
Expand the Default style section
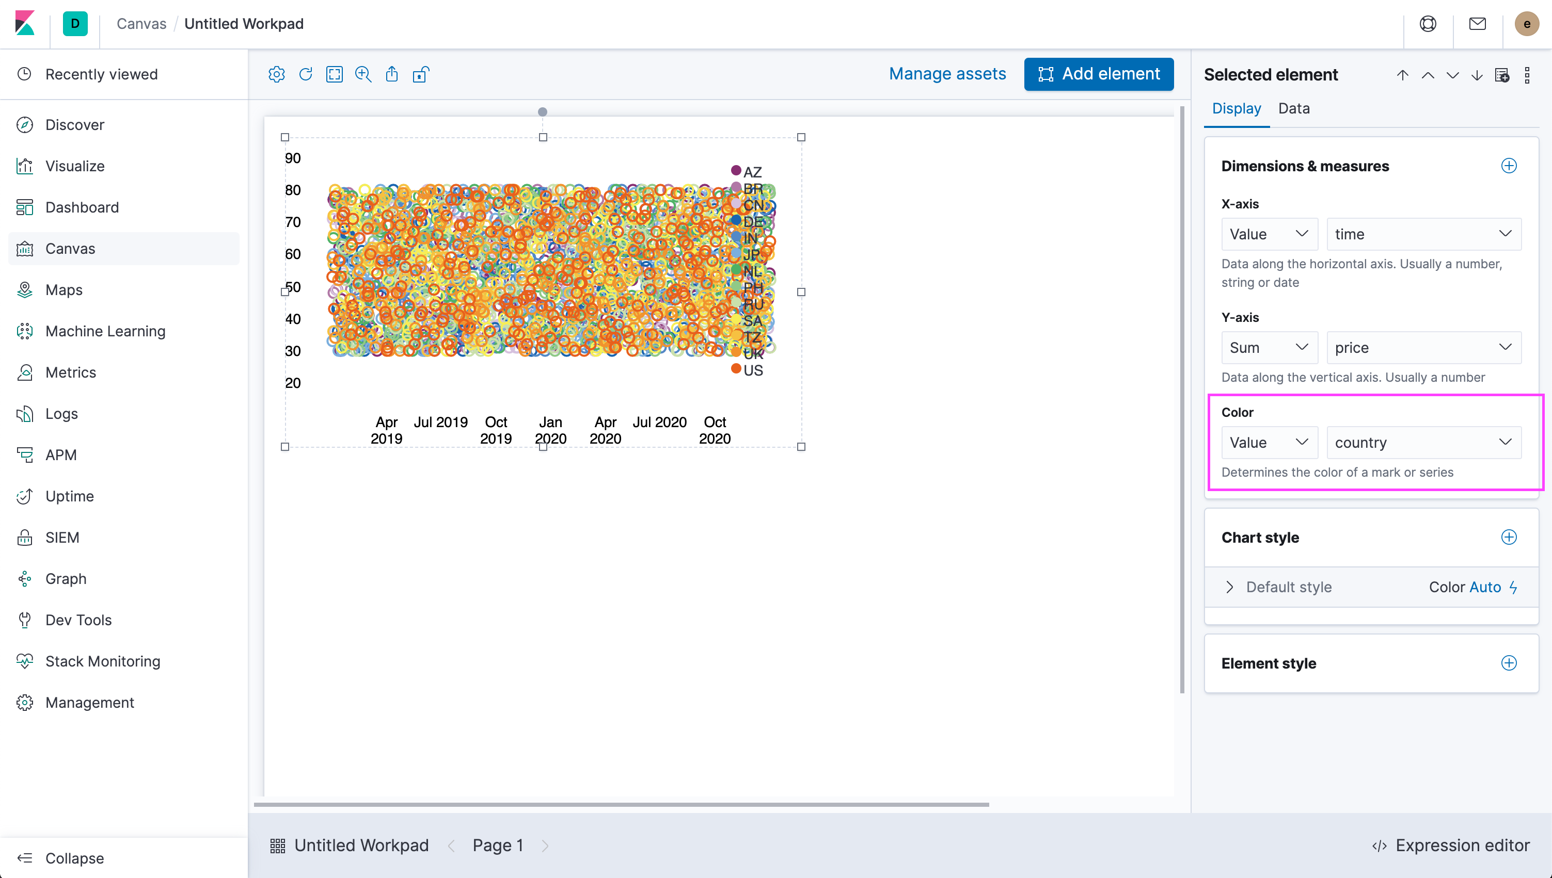1230,587
